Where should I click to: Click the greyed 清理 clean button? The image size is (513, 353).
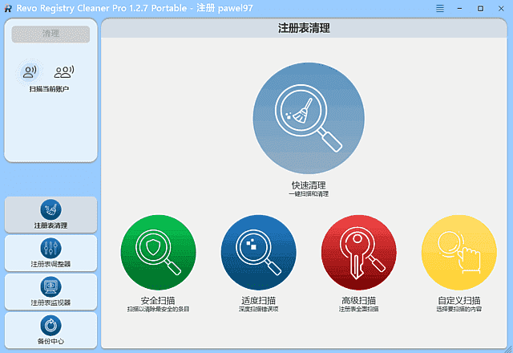tap(50, 34)
